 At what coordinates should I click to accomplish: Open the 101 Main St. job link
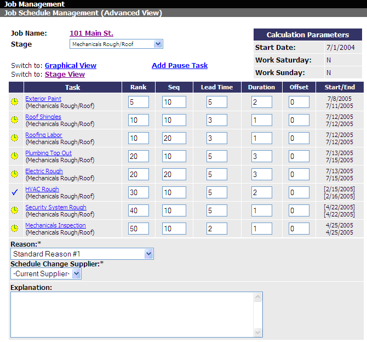pos(91,33)
